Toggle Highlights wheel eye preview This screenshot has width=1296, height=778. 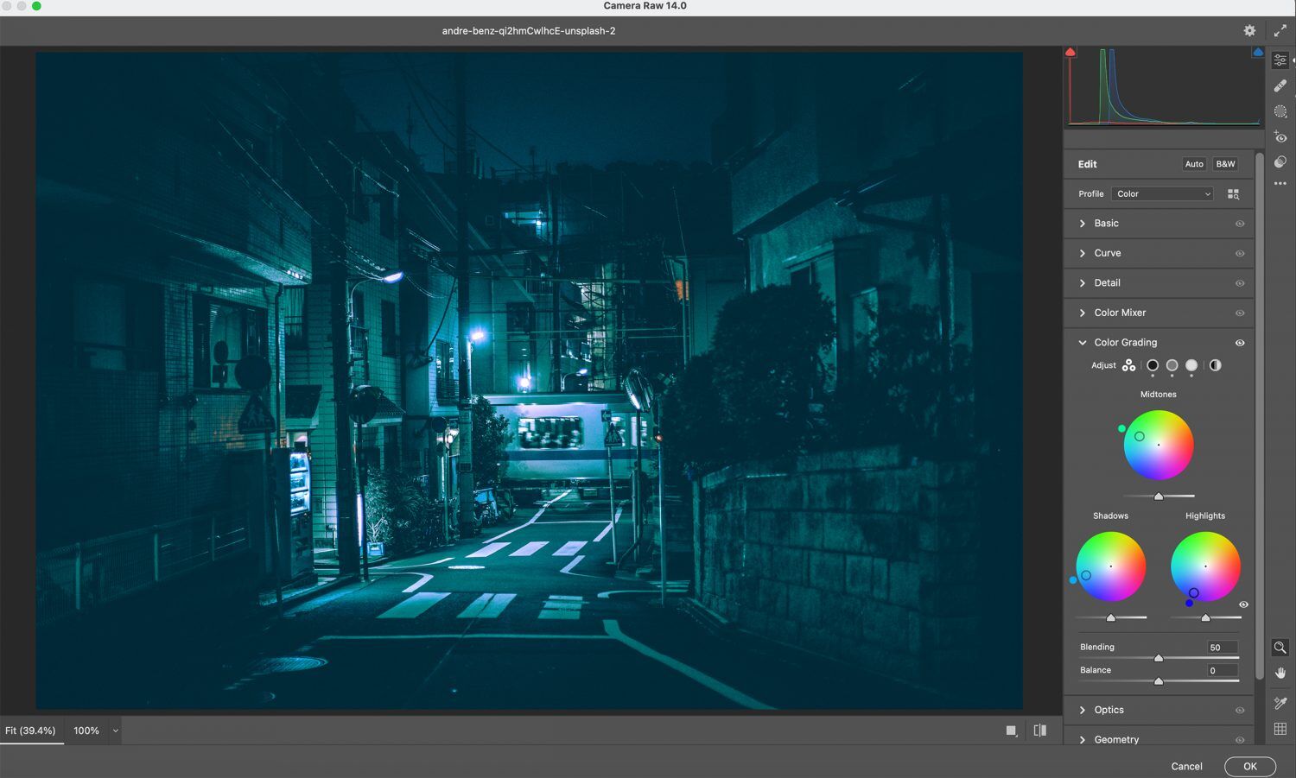[x=1243, y=604]
